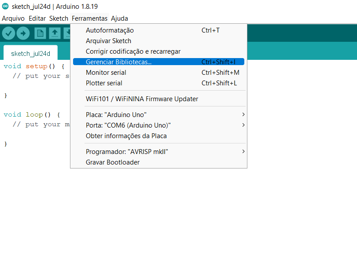Open WiFi101 / WiFiNINA Firmware Updater

click(159, 99)
